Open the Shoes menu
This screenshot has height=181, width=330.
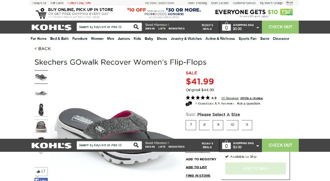[x=162, y=39]
